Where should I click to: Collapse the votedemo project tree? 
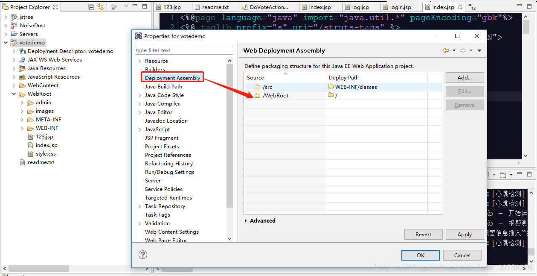pyautogui.click(x=6, y=43)
